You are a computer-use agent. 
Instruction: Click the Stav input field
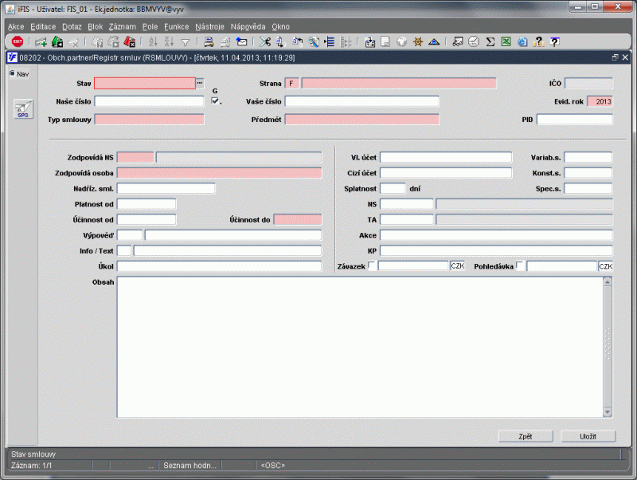pos(145,84)
